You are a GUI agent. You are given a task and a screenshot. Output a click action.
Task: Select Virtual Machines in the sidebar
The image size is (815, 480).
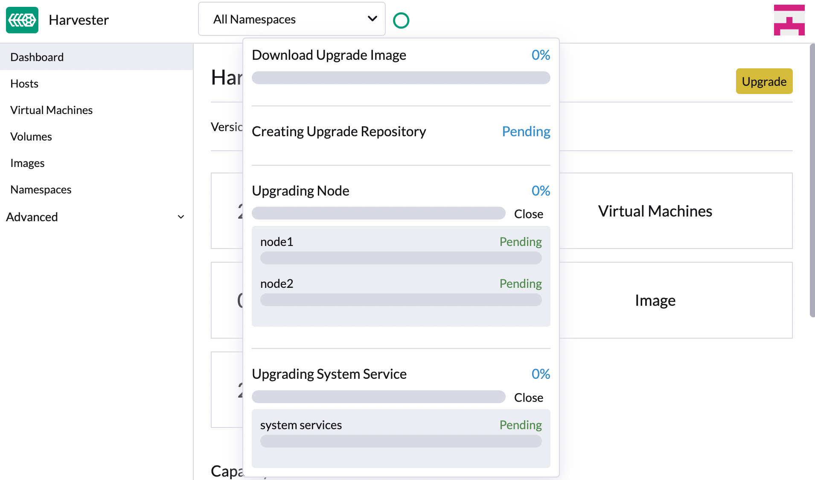(x=51, y=110)
